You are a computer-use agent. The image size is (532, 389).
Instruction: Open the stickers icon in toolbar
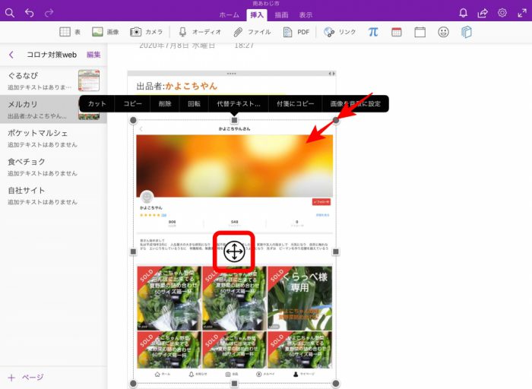(467, 32)
